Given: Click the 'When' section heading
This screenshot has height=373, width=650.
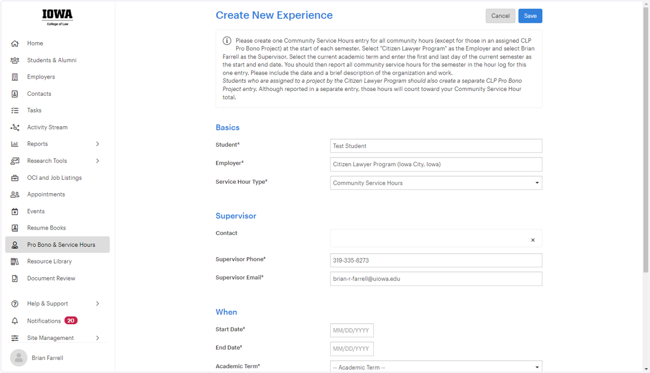Looking at the screenshot, I should point(226,312).
